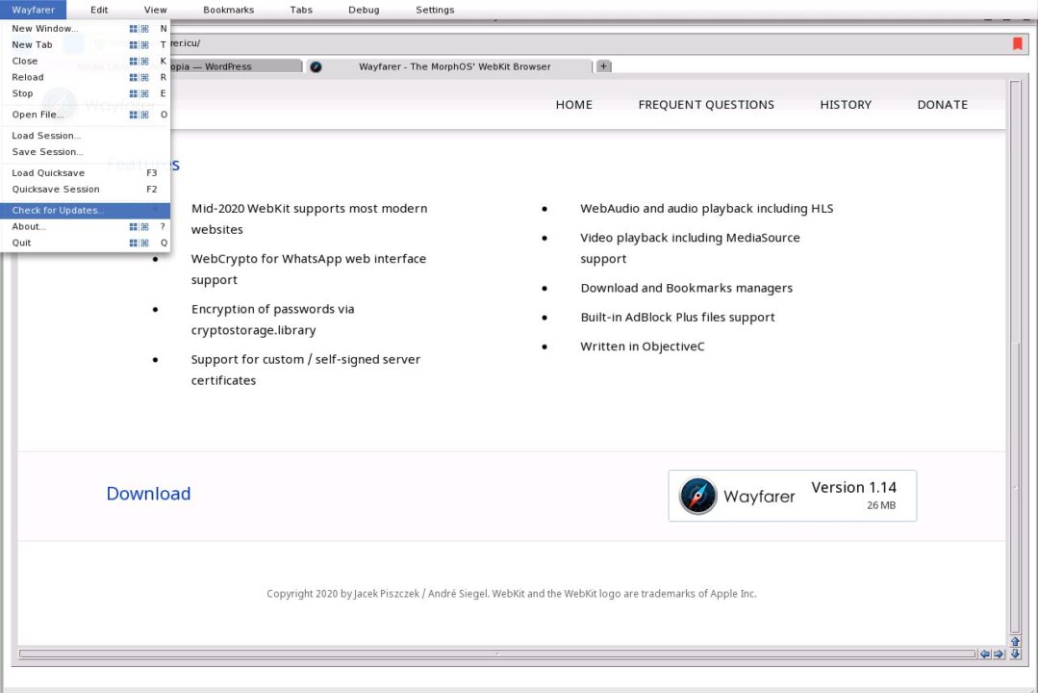
Task: Click the copyright notice in the footer
Action: [x=512, y=594]
